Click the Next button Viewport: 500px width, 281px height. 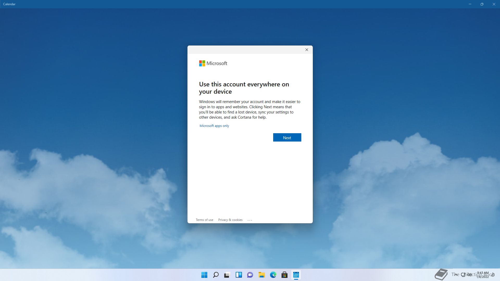[287, 138]
